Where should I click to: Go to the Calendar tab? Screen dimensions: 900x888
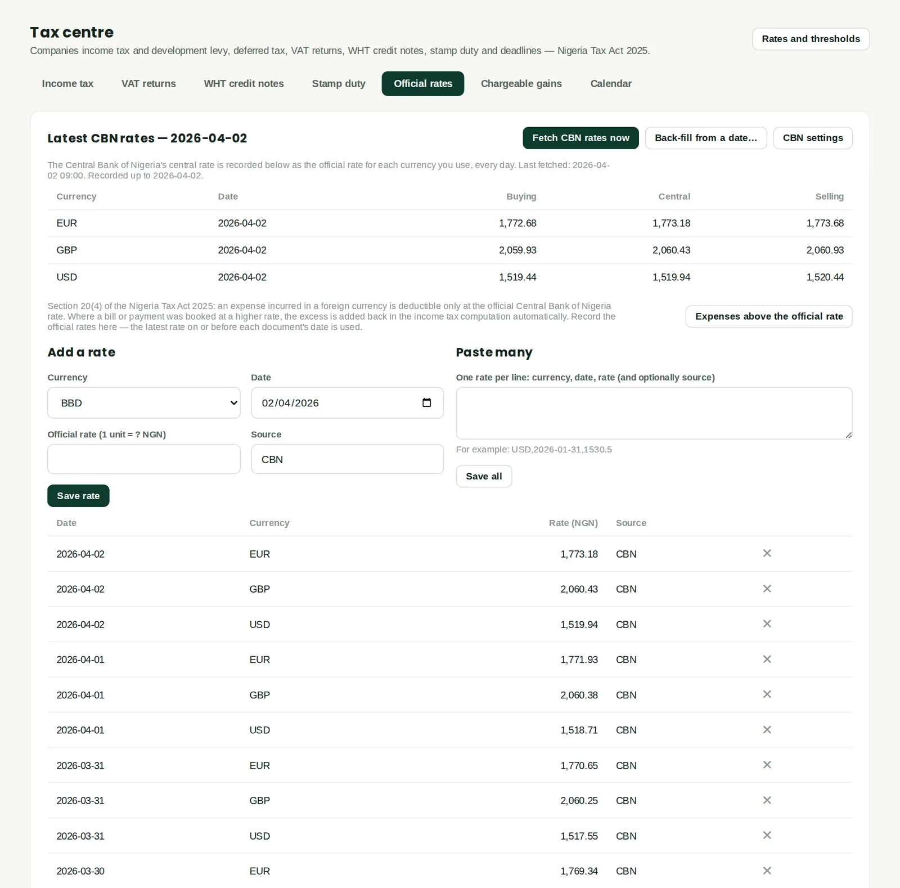(611, 84)
